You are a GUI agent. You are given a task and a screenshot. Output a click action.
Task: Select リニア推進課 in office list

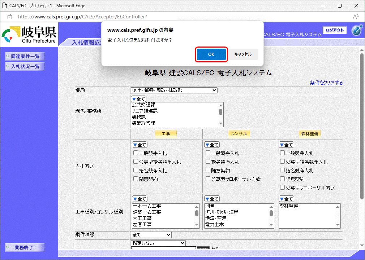click(145, 111)
